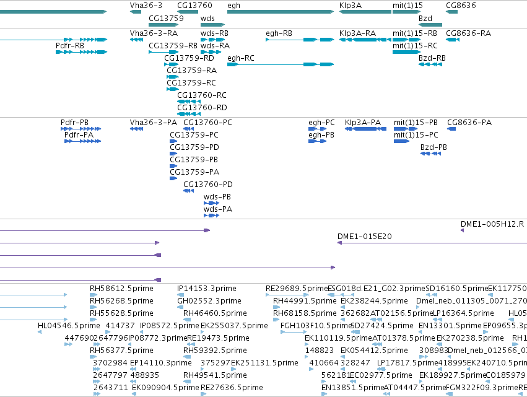This screenshot has width=527, height=397.
Task: Select the Klp3A gene label
Action: click(x=351, y=6)
